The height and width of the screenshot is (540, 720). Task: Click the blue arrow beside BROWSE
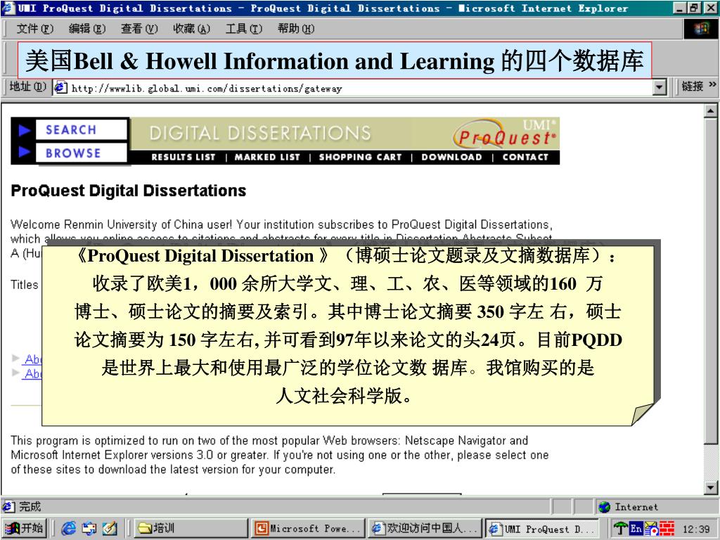click(25, 152)
